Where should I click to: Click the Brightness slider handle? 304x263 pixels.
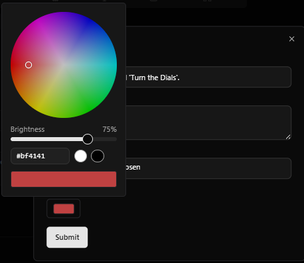(88, 139)
